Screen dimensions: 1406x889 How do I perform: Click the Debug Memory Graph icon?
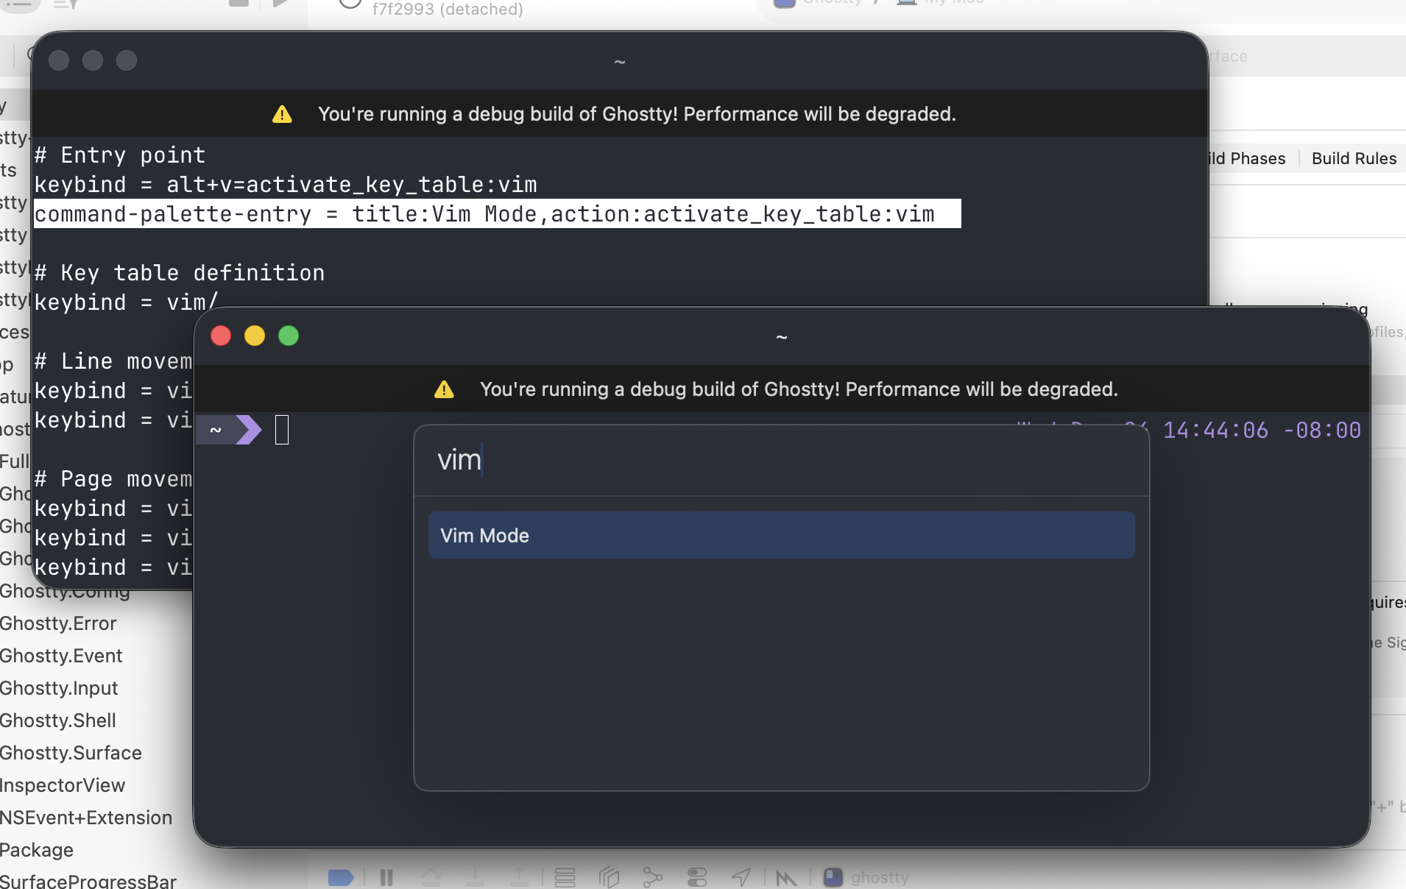click(x=652, y=877)
